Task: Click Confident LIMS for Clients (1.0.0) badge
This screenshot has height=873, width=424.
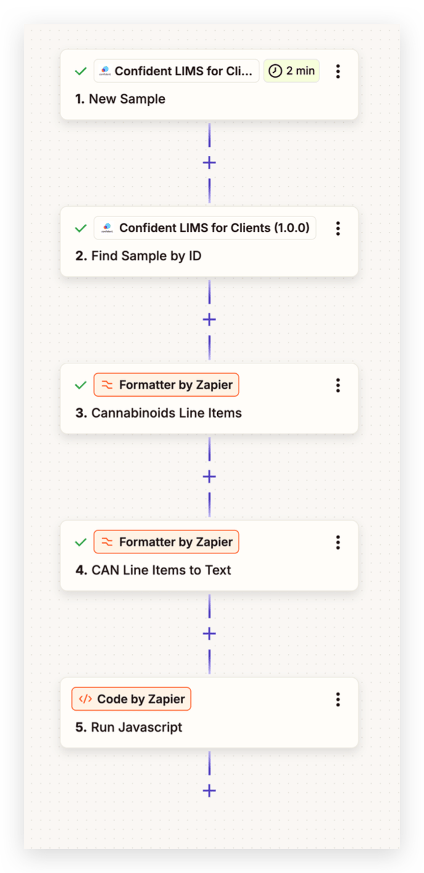Action: click(x=205, y=228)
